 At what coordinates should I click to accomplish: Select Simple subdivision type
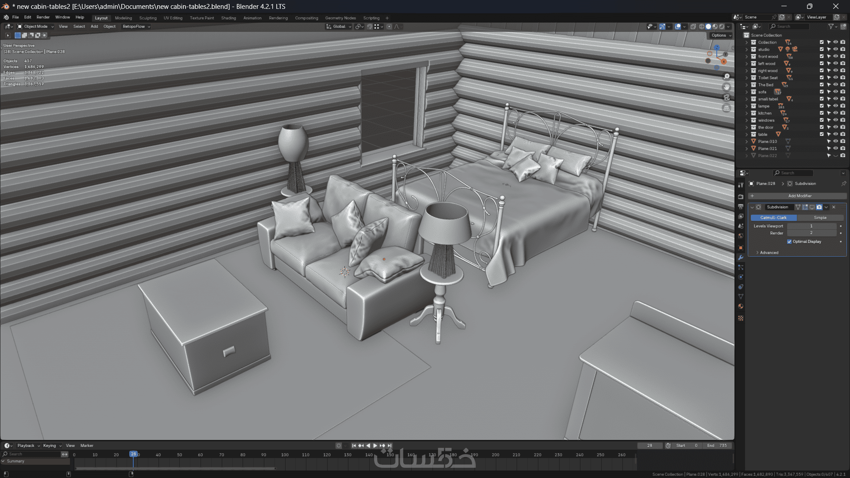pos(820,218)
